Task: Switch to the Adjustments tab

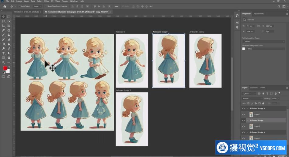Action: pyautogui.click(x=259, y=14)
